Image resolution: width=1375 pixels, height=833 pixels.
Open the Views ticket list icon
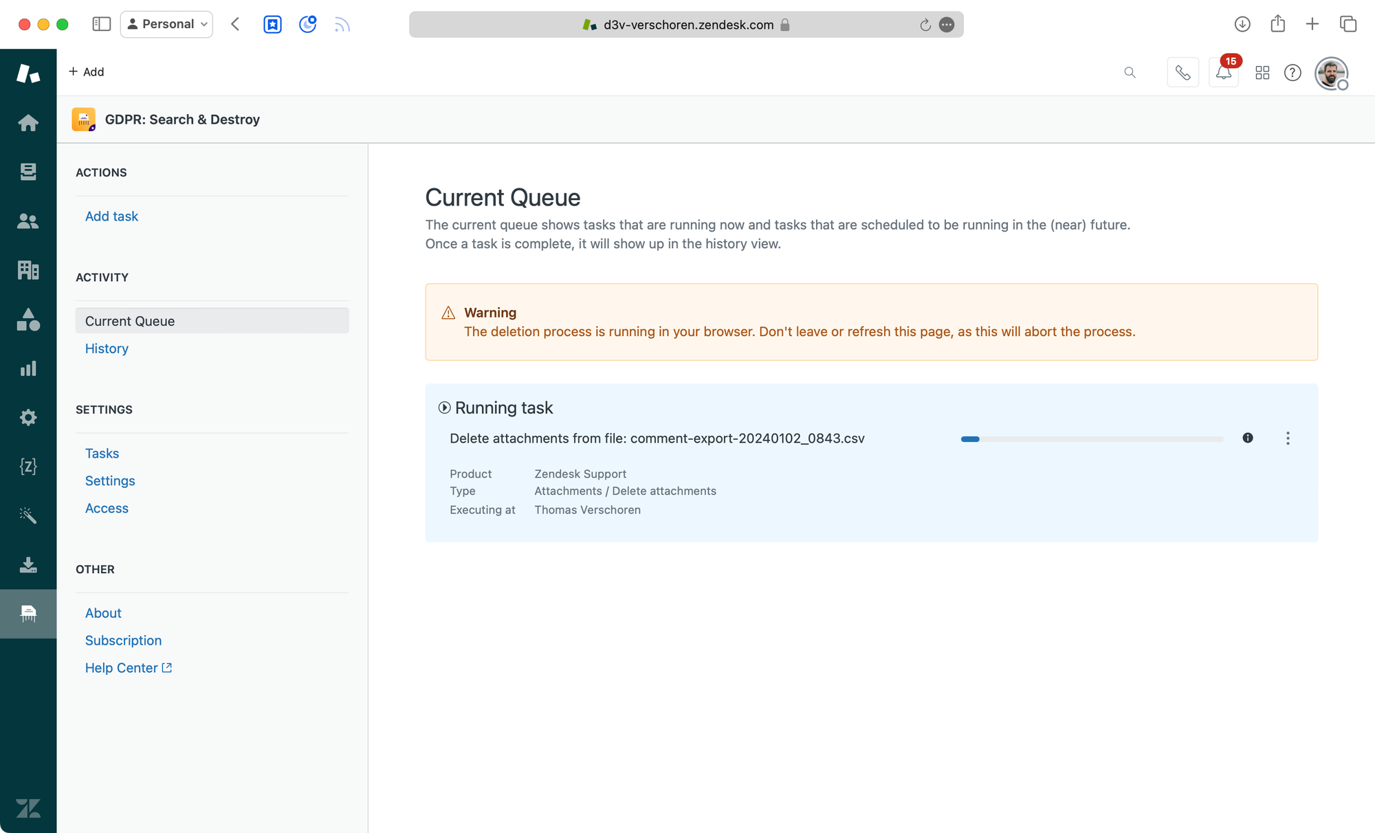point(28,172)
